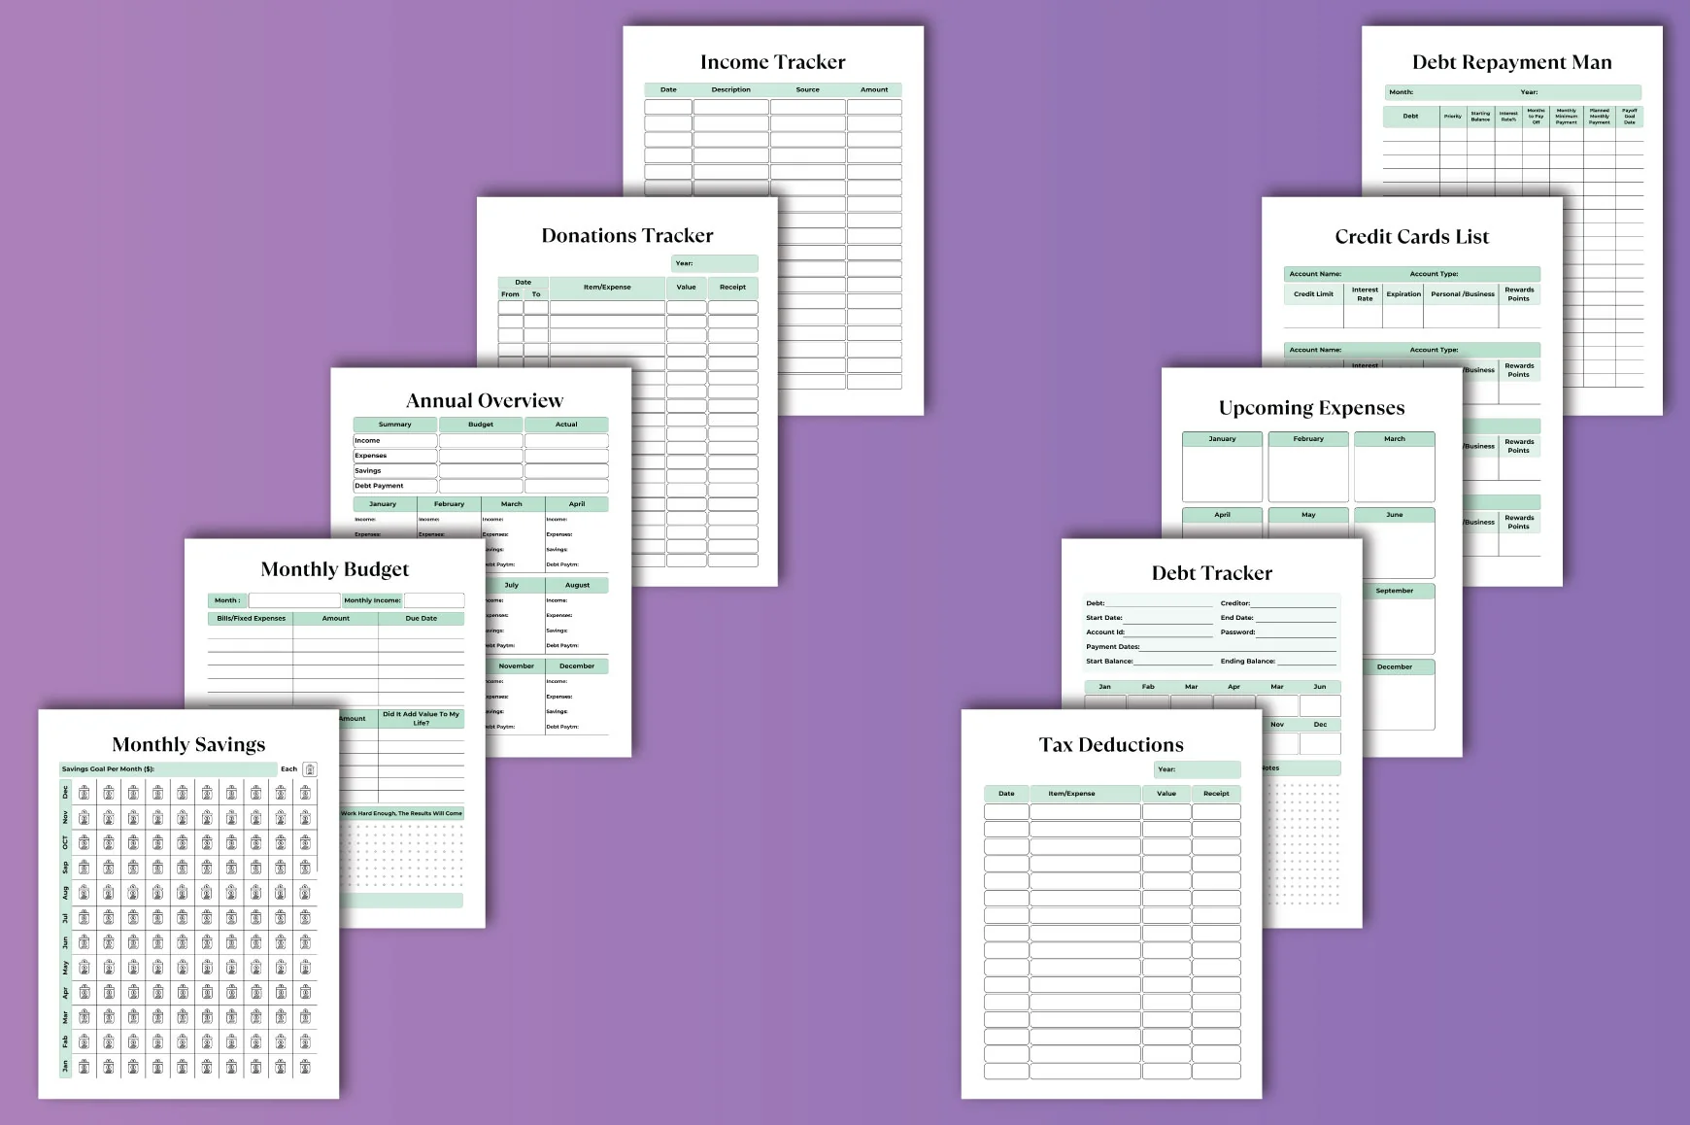Click the Year field on Donations Tracker

coord(714,263)
